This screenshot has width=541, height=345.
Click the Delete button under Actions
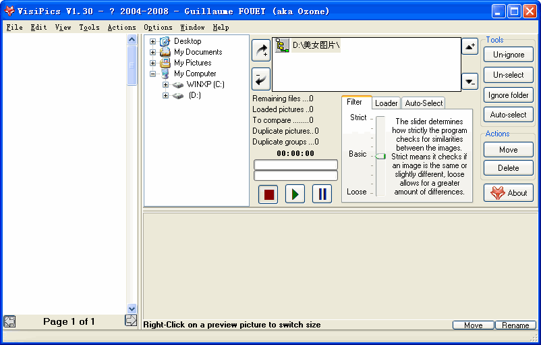[x=509, y=168]
